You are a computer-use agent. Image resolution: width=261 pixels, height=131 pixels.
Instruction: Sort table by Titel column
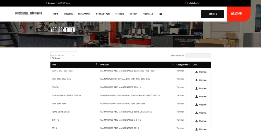96,64
